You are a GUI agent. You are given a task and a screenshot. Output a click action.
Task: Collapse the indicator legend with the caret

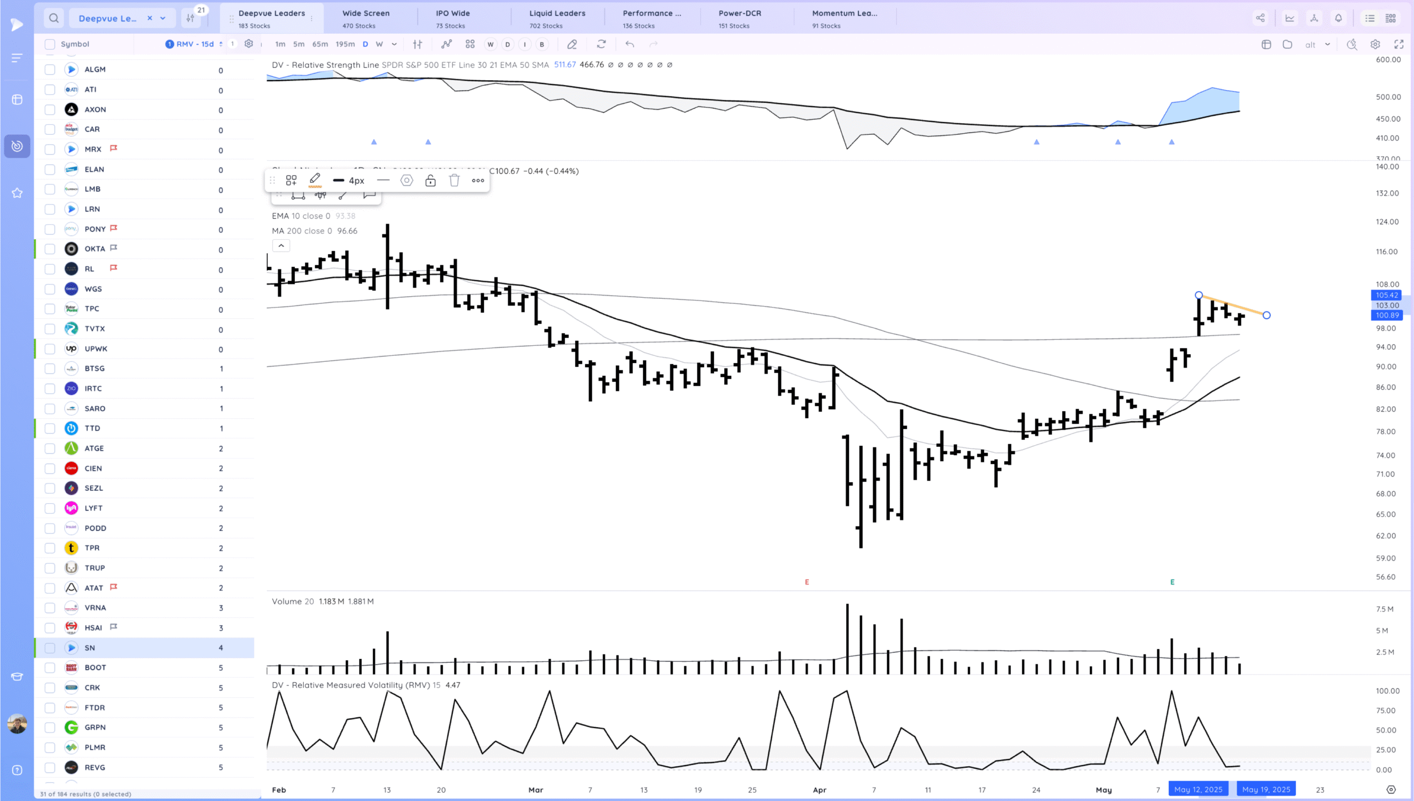[x=281, y=246]
